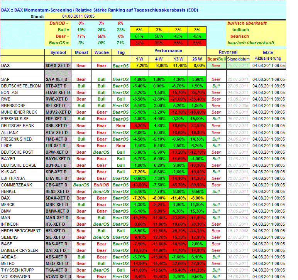Select Volkswagen's 9,50% 26 W cell
The height and width of the screenshot is (280, 298).
click(x=197, y=277)
